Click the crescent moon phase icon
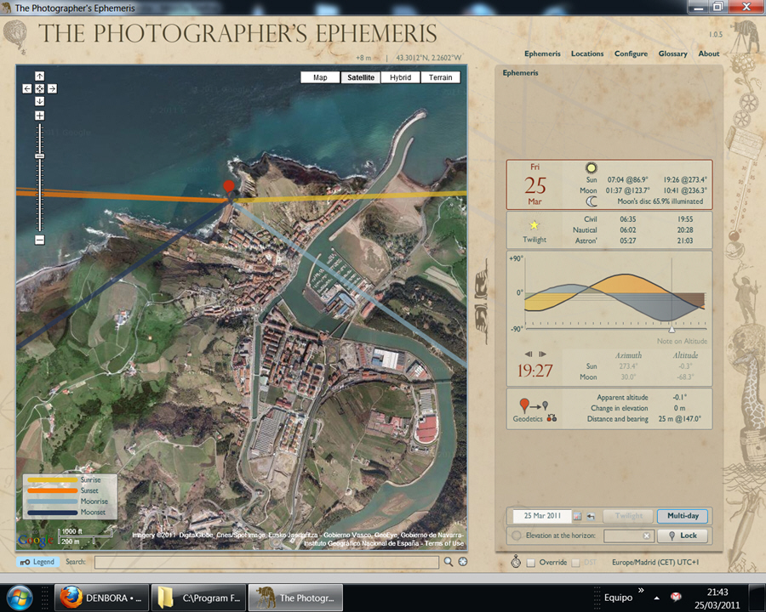766x612 pixels. tap(592, 201)
